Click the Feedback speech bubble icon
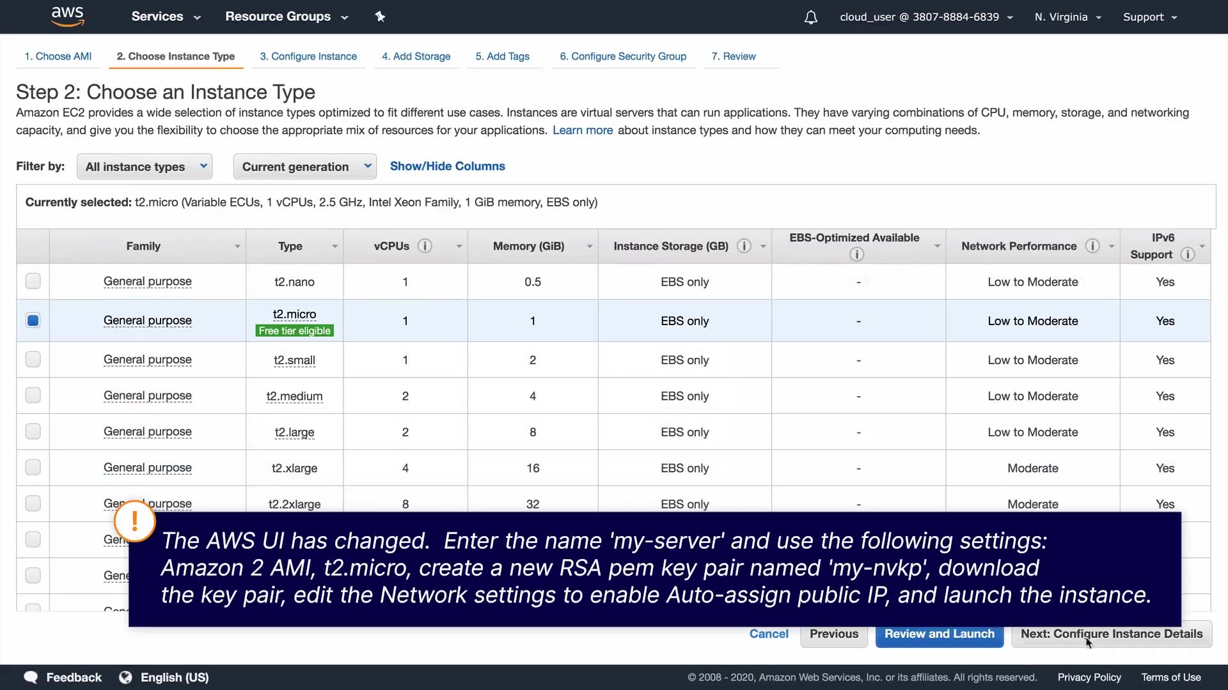This screenshot has width=1228, height=690. (x=31, y=677)
